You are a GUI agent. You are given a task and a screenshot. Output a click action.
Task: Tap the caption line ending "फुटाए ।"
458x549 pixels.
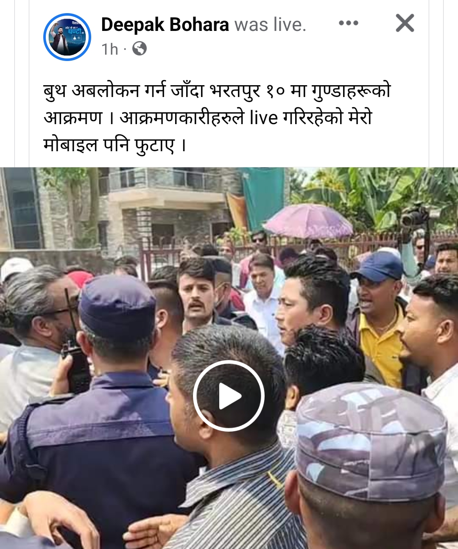(115, 145)
